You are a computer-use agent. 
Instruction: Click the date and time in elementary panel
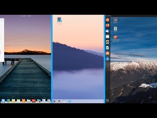[26, 16]
